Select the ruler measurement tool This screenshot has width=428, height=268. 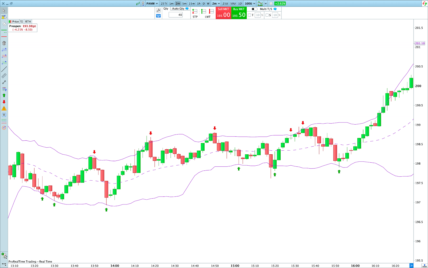(4, 76)
